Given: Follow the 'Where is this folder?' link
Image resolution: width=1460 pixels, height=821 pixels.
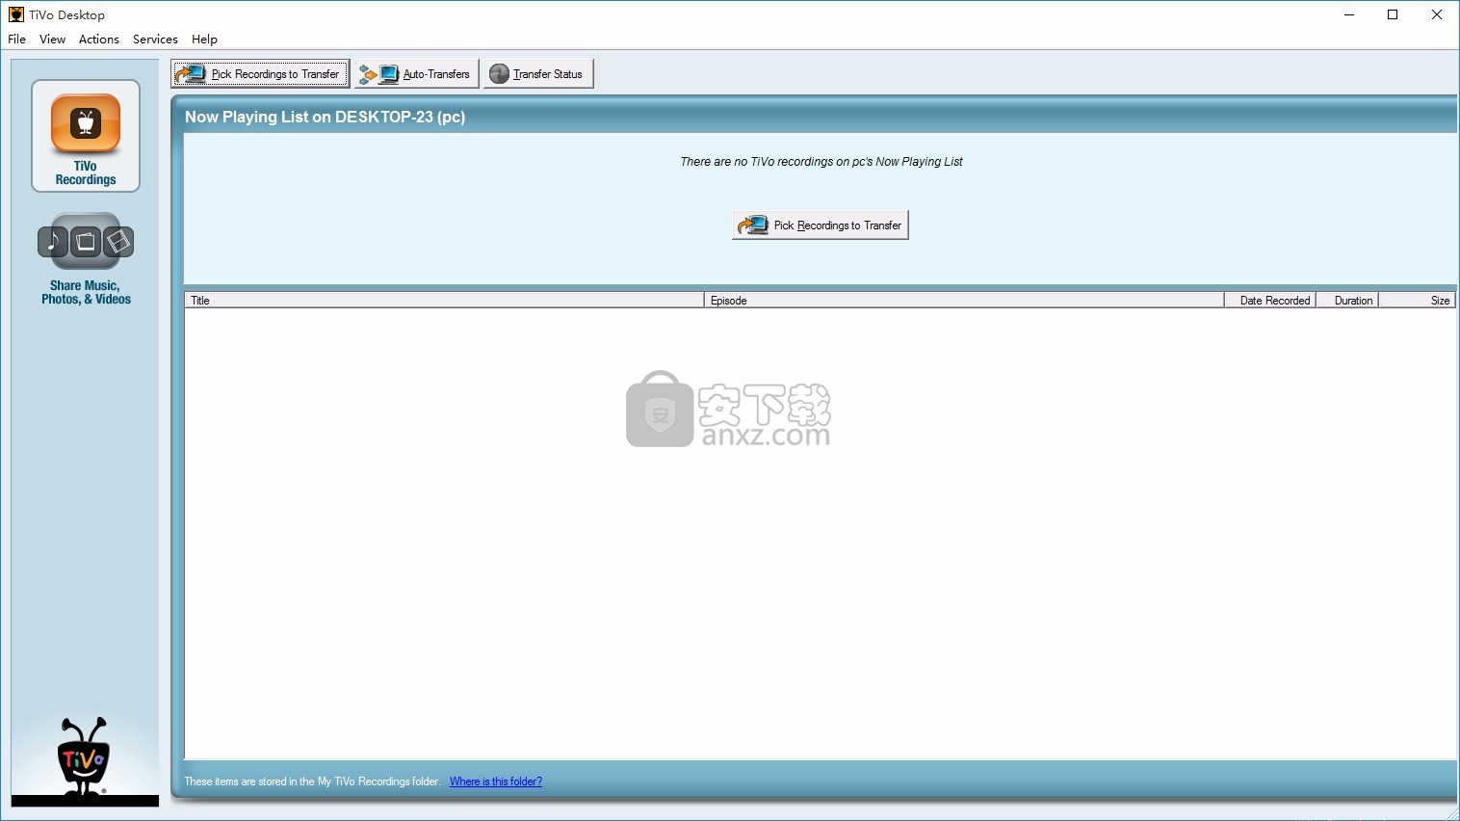Looking at the screenshot, I should [x=496, y=781].
